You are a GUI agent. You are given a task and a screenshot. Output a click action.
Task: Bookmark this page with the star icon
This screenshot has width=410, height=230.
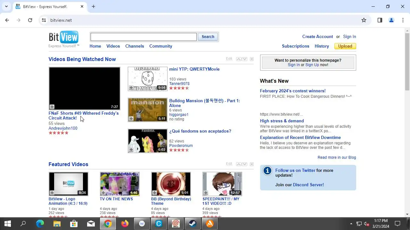click(364, 20)
